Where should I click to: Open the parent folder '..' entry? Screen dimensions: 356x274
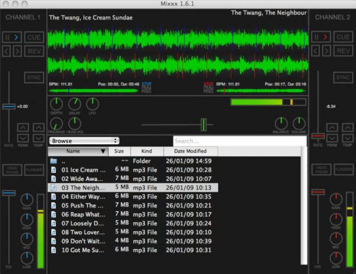click(133, 161)
